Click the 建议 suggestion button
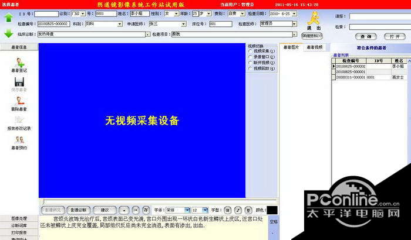This screenshot has width=411, height=240. click(105, 210)
